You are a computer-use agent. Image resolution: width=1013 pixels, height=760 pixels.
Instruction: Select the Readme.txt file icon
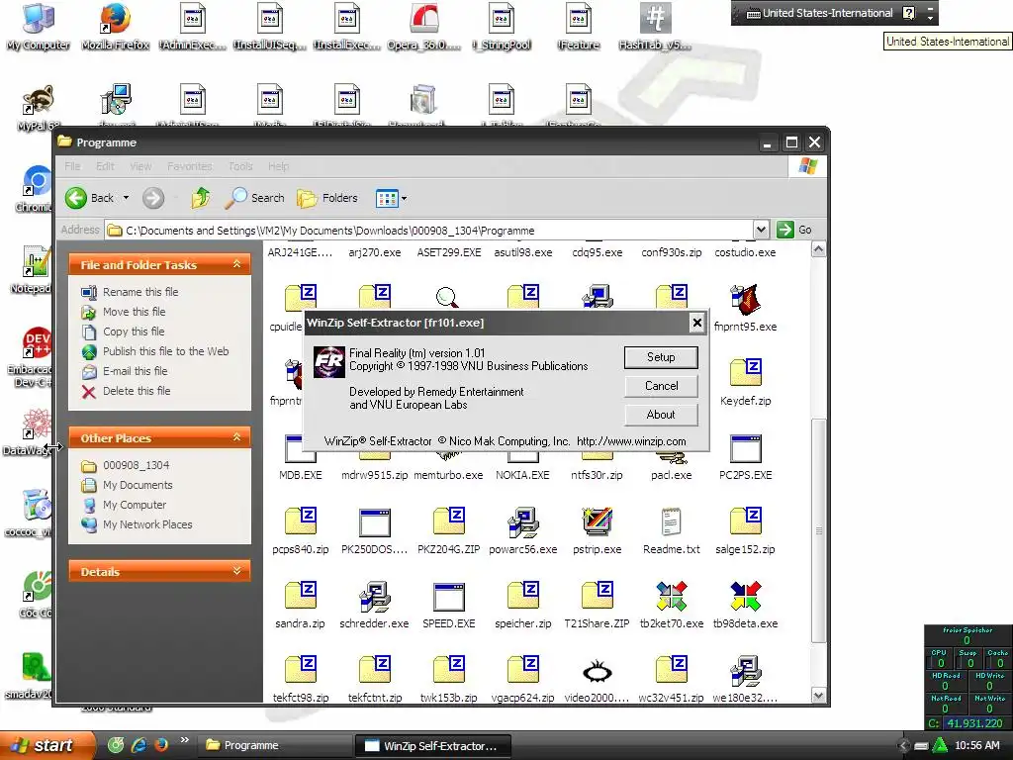pos(672,522)
